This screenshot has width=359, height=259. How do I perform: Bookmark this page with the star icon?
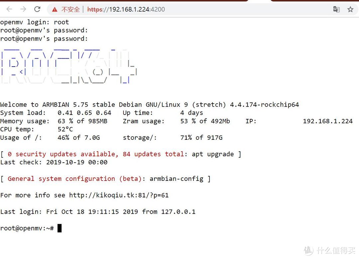(x=350, y=9)
